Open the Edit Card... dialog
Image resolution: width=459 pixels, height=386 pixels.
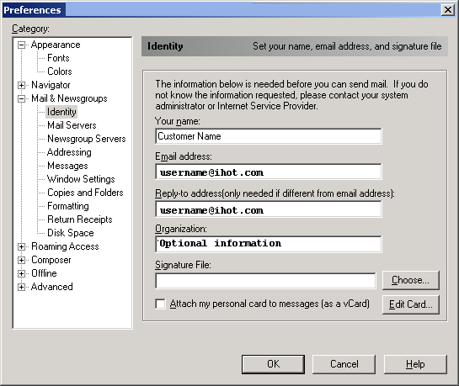411,304
